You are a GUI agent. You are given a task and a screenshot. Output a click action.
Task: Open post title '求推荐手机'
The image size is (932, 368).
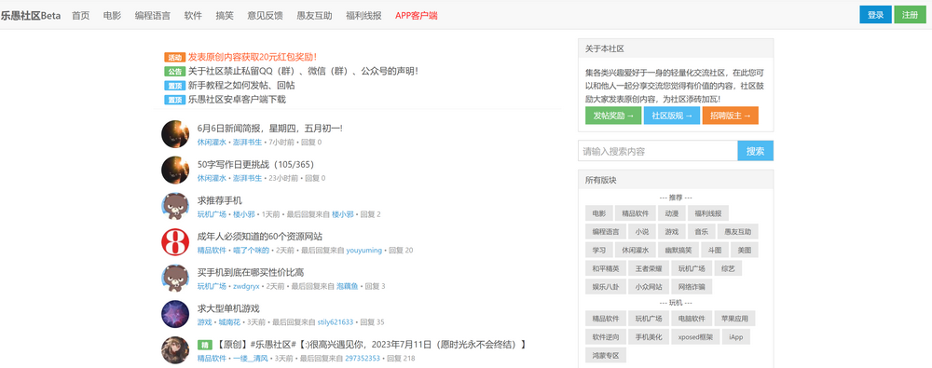pos(220,200)
